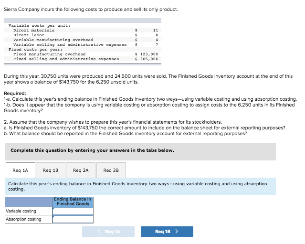The width and height of the screenshot is (305, 244).
Task: Select the Fixed manufacturing overhead row
Action: point(83,54)
